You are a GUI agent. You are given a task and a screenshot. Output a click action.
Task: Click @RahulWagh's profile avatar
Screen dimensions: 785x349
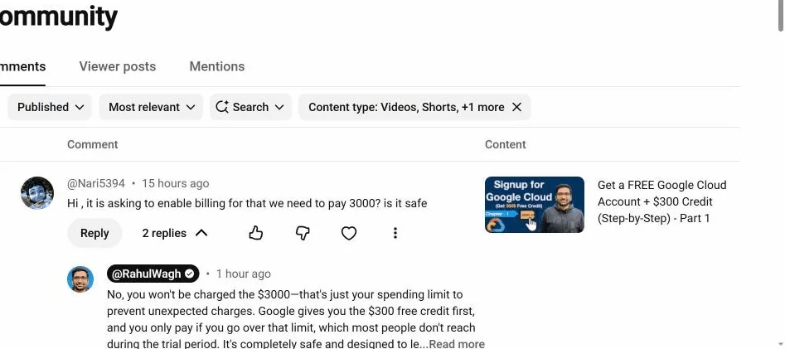[x=80, y=279]
